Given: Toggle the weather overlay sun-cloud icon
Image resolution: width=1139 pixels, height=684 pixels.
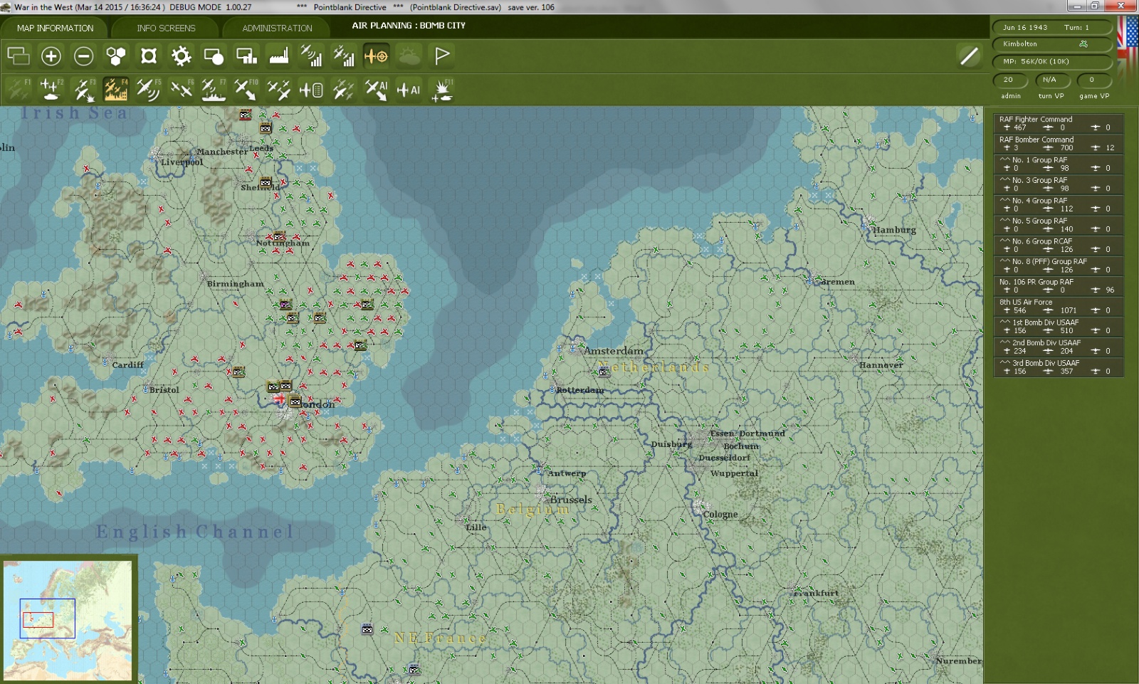Looking at the screenshot, I should tap(409, 56).
